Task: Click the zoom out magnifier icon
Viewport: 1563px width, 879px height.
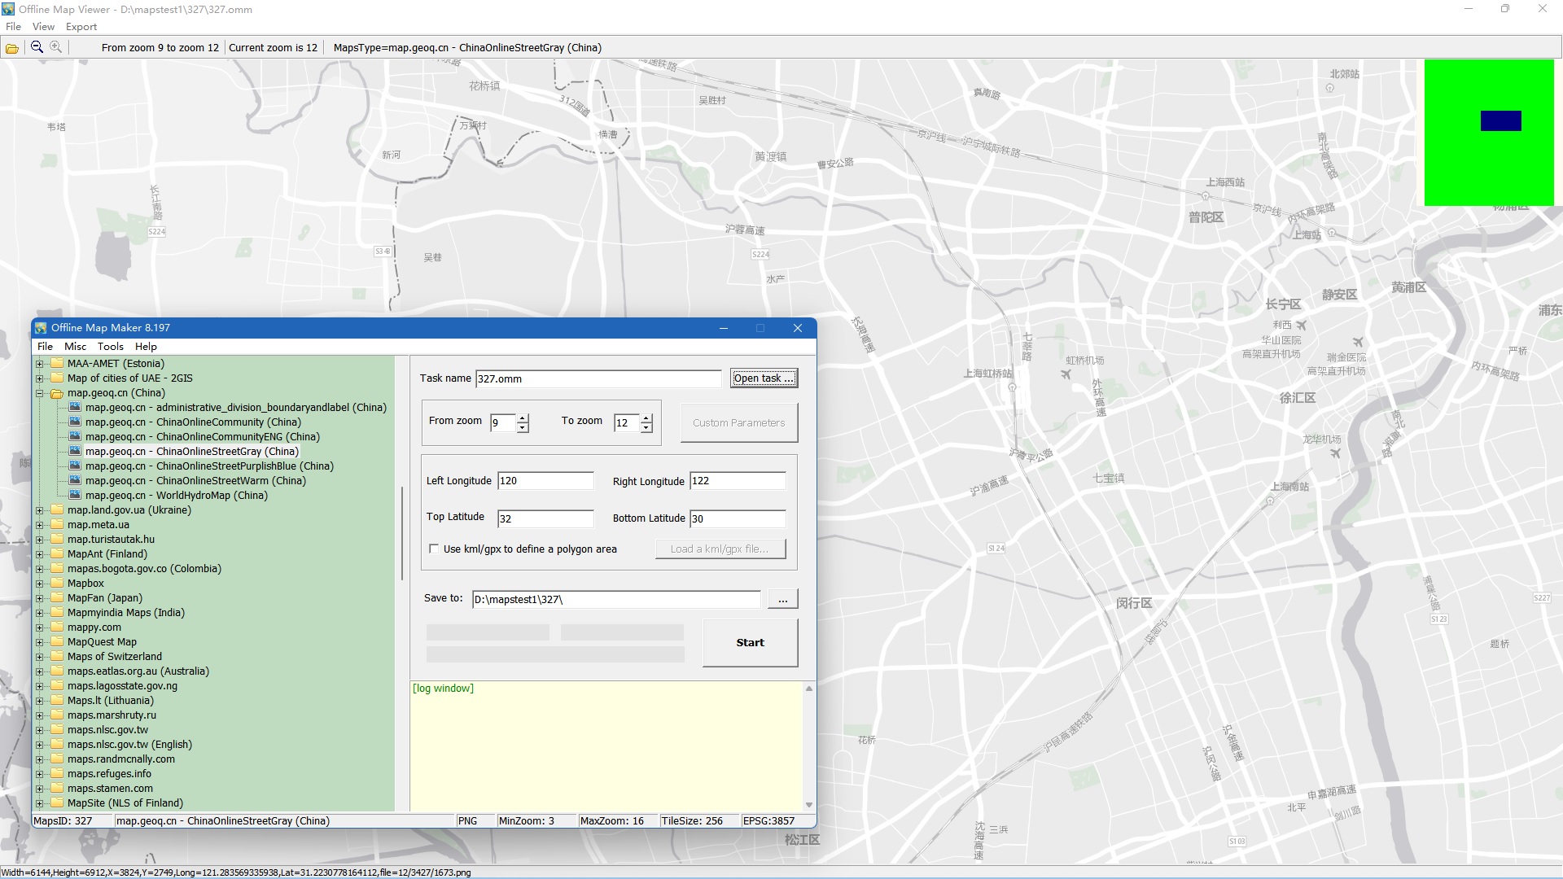Action: 37,47
